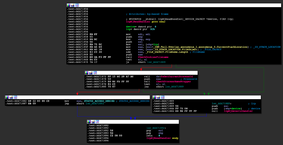Click the color icon on the bottom retn block

89,122
